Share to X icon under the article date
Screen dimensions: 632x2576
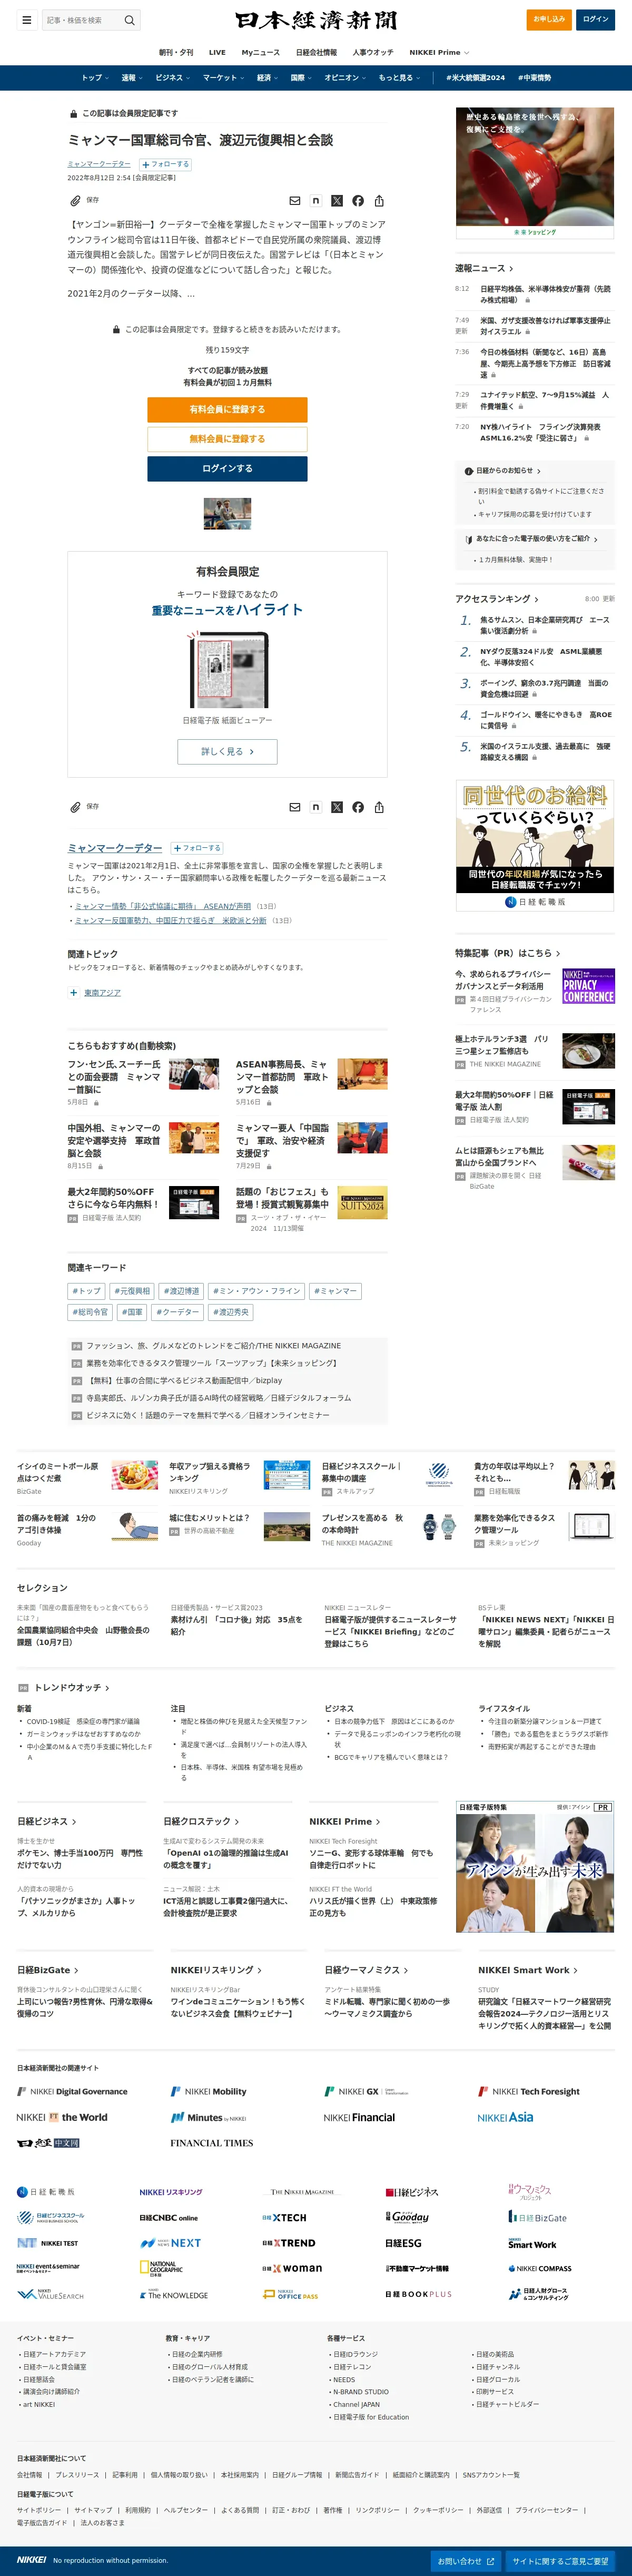coord(337,201)
